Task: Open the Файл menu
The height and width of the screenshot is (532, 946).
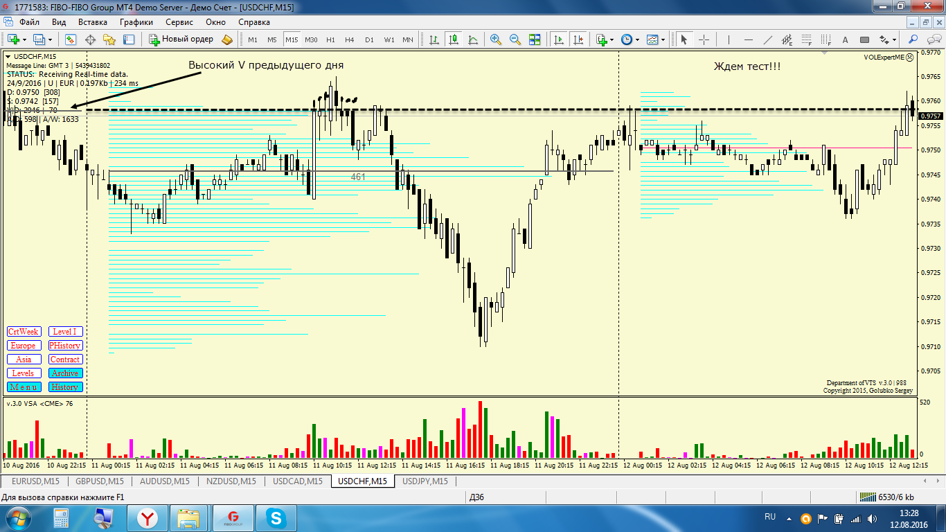Action: pos(29,21)
